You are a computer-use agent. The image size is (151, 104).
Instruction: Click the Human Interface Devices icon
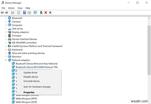click(10, 39)
